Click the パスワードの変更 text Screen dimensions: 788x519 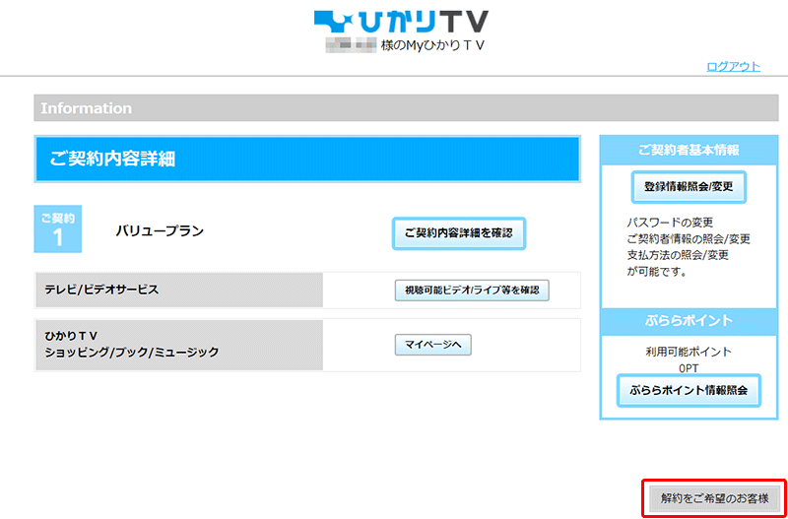(x=670, y=222)
